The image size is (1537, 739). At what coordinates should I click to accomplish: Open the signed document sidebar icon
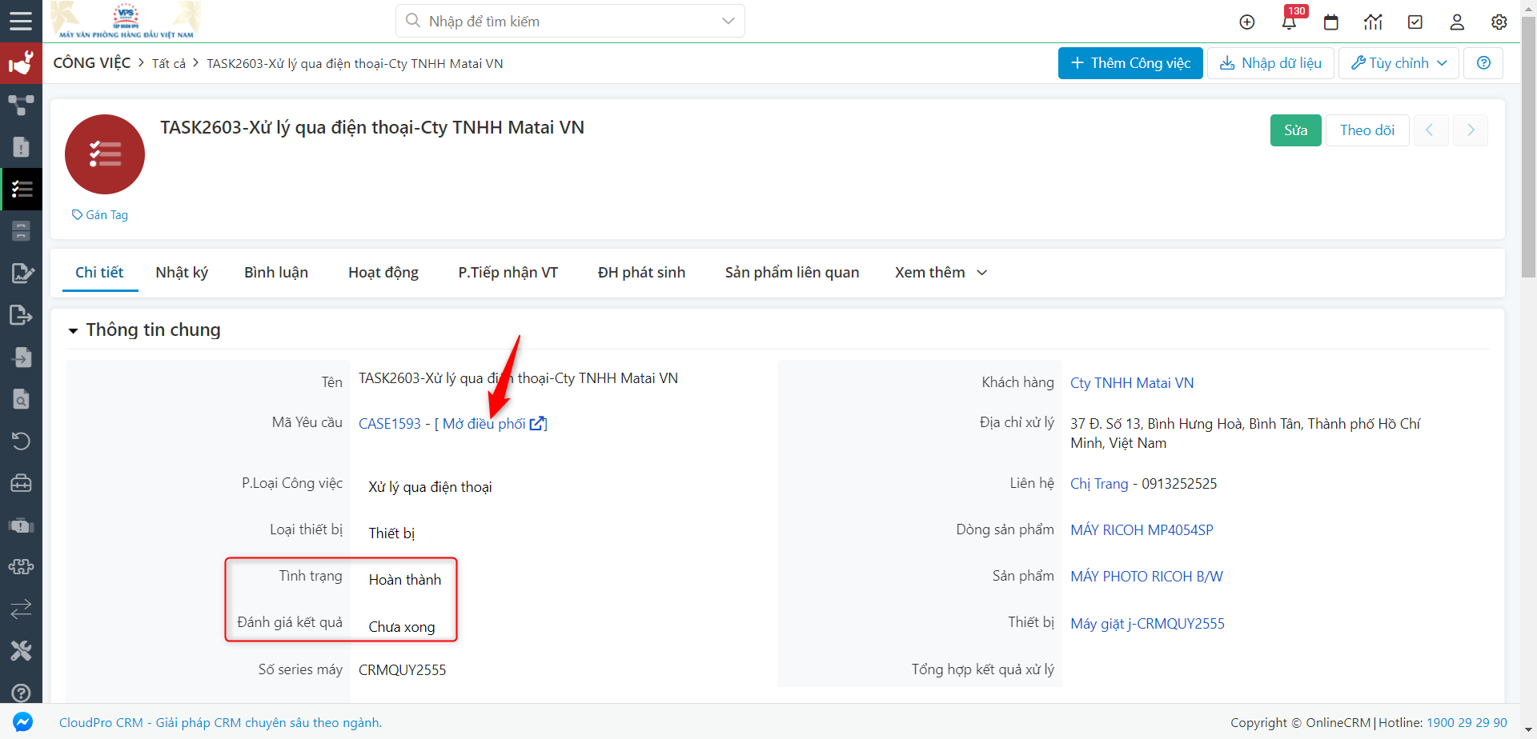click(x=22, y=273)
